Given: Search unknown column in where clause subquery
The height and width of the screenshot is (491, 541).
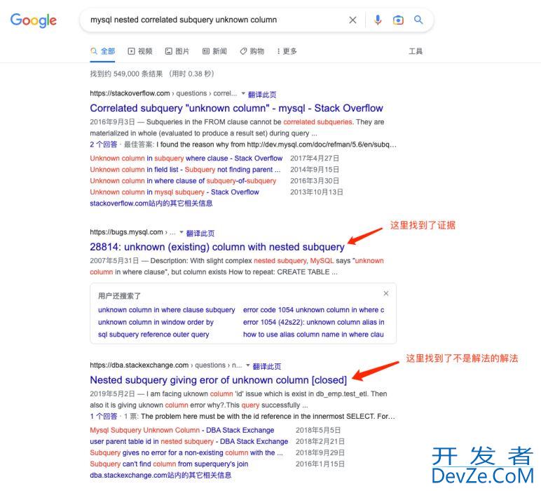Looking at the screenshot, I should click(166, 310).
